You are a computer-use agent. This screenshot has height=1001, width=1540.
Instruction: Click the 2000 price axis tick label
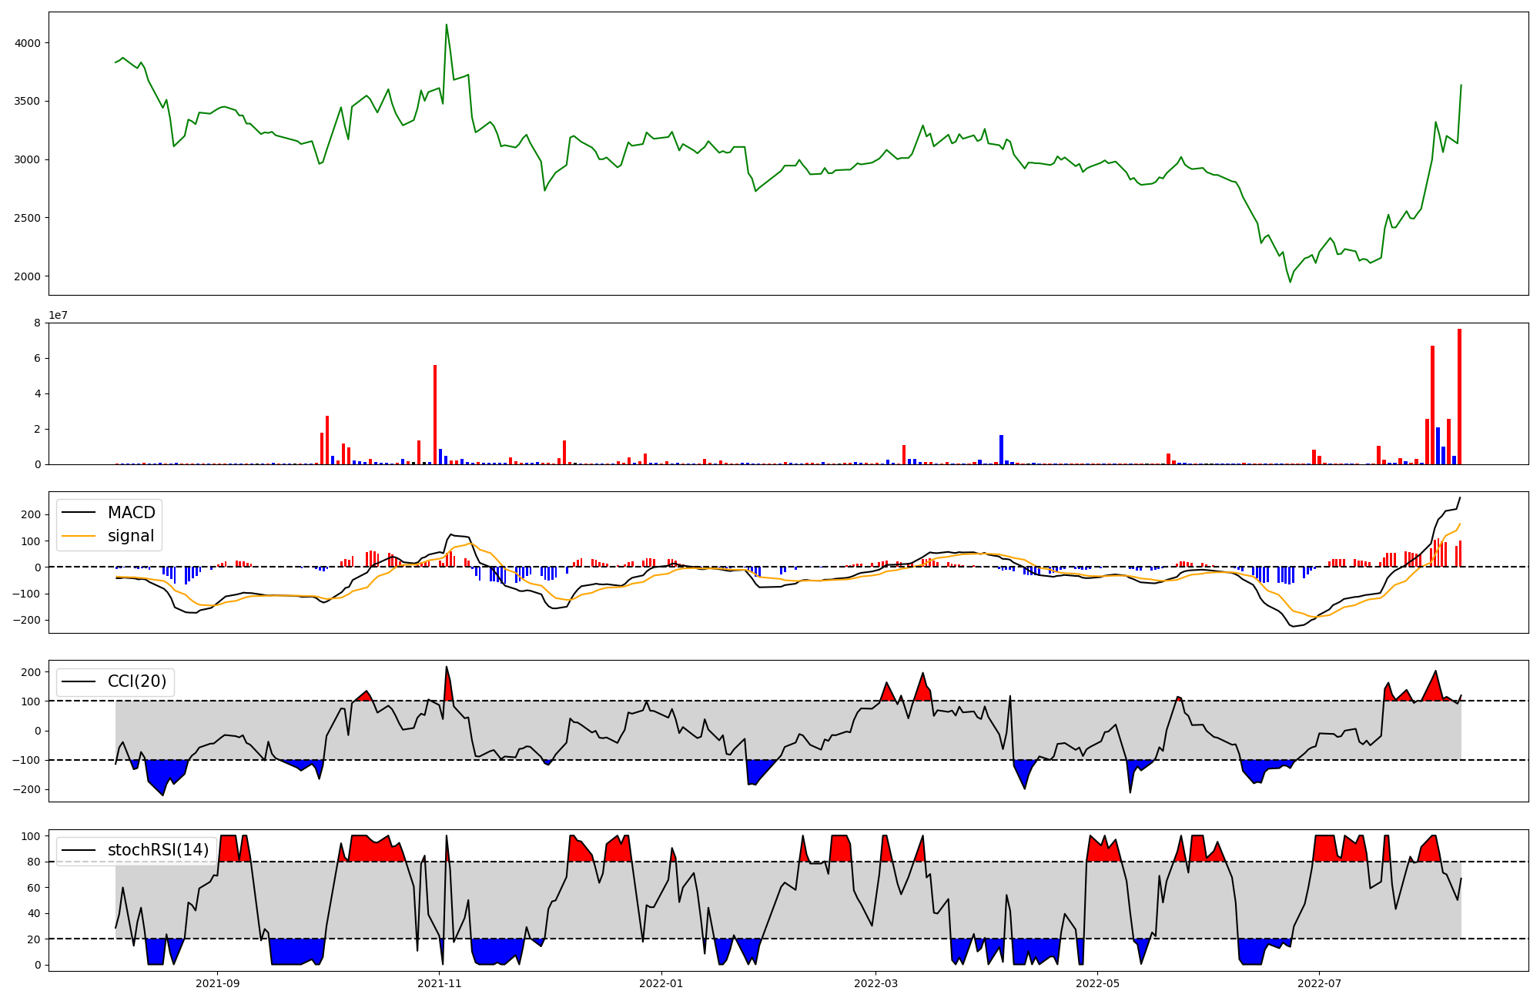click(28, 276)
